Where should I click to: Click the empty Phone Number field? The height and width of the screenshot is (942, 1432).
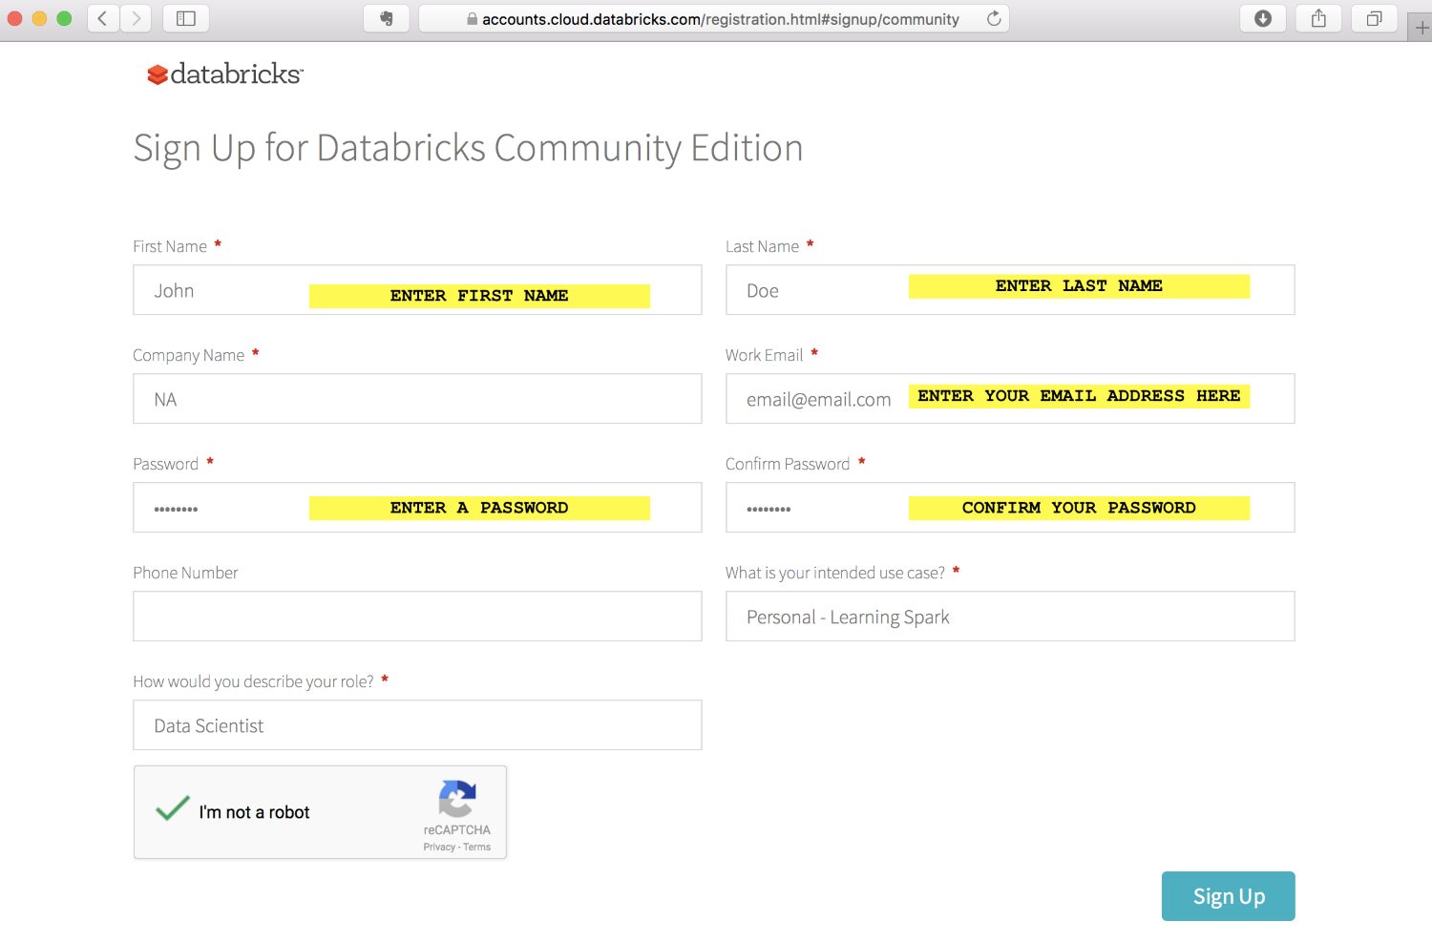click(x=417, y=617)
